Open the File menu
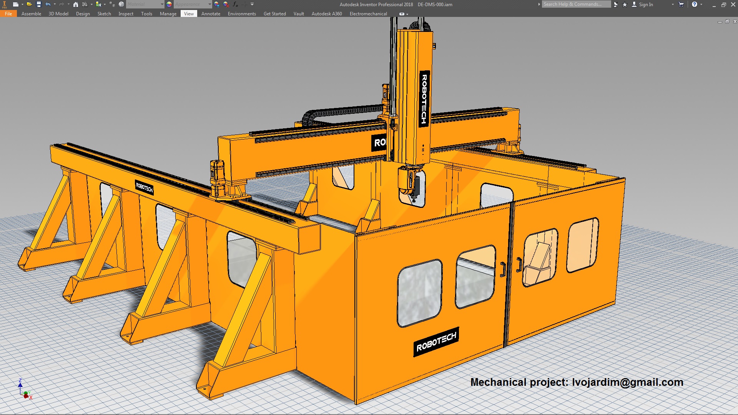738x415 pixels. point(8,13)
